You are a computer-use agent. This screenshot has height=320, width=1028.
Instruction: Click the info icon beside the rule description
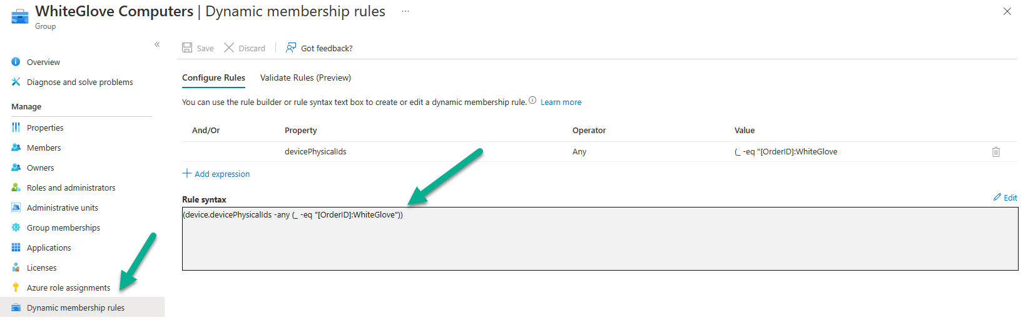[x=532, y=100]
